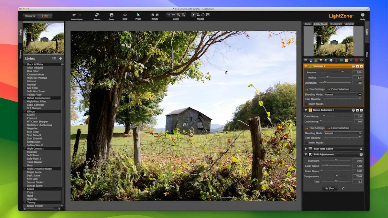Switch to the Browse tab
This screenshot has height=218, width=388.
[30, 16]
